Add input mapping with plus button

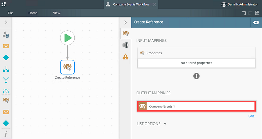(x=196, y=76)
